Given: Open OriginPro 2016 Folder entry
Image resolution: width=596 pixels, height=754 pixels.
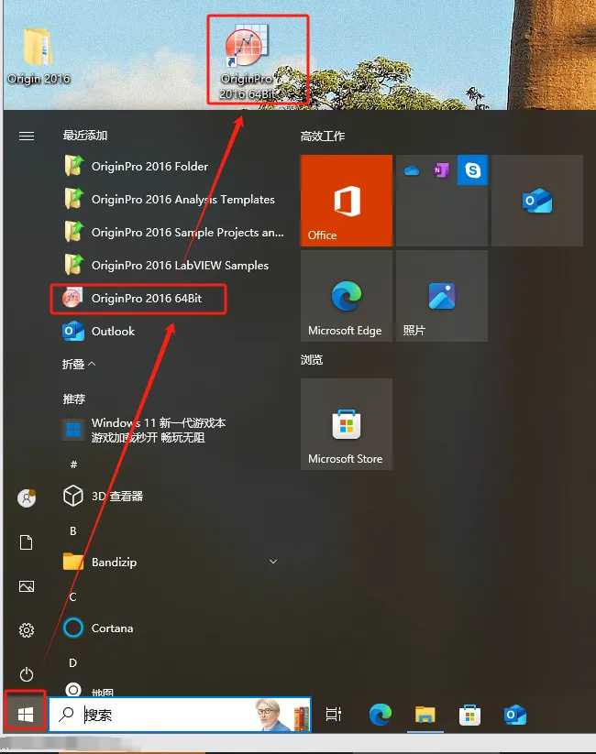Looking at the screenshot, I should 136,167.
